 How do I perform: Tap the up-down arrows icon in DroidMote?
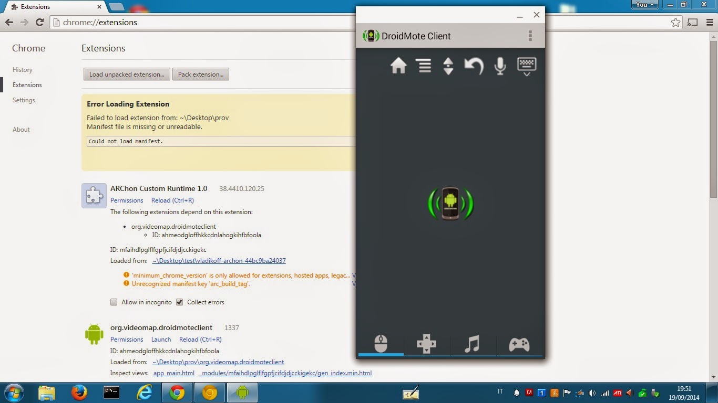pyautogui.click(x=448, y=66)
